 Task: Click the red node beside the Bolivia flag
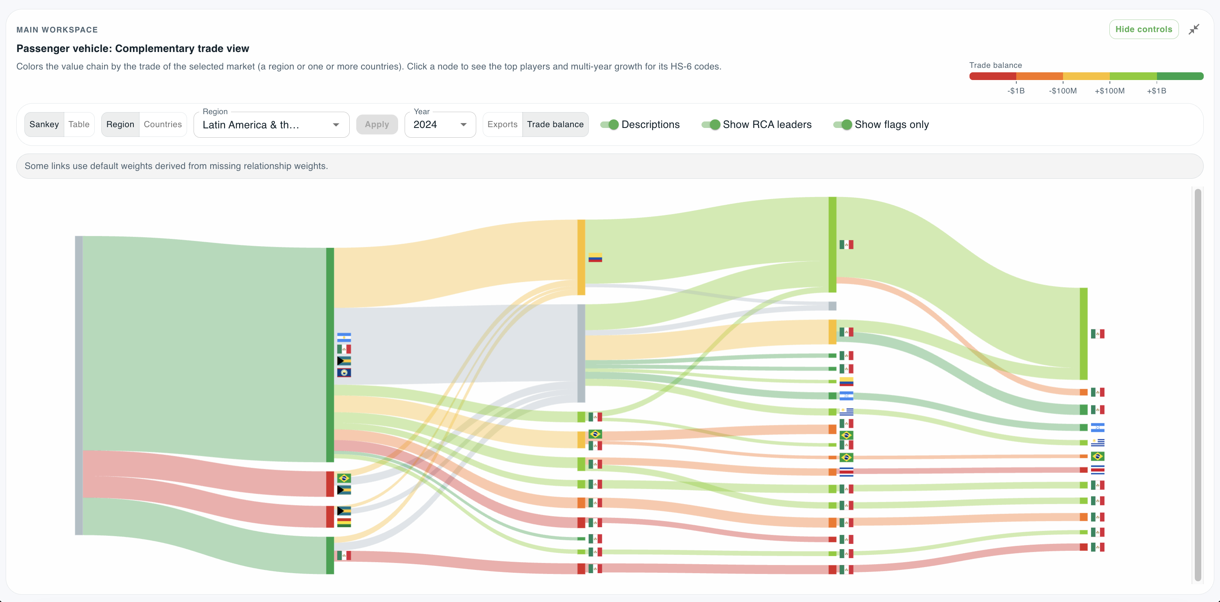[x=330, y=516]
